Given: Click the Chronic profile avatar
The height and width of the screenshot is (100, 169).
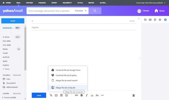Looking at the screenshot, I should click(x=139, y=11).
